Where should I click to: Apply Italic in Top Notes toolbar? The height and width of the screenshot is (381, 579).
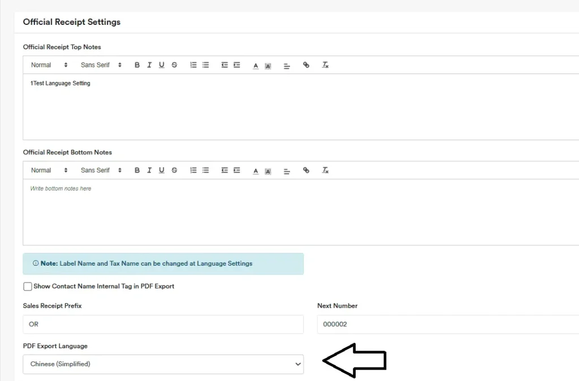(x=149, y=65)
